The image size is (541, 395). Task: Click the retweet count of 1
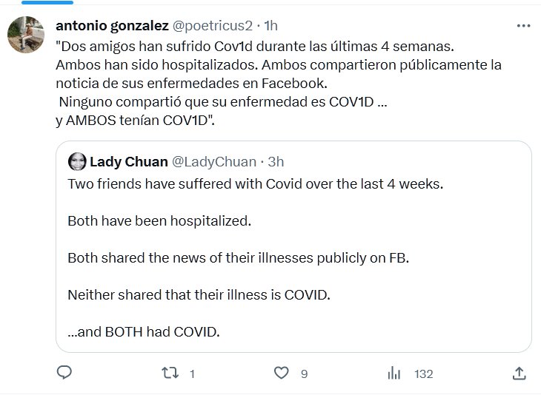coord(192,374)
